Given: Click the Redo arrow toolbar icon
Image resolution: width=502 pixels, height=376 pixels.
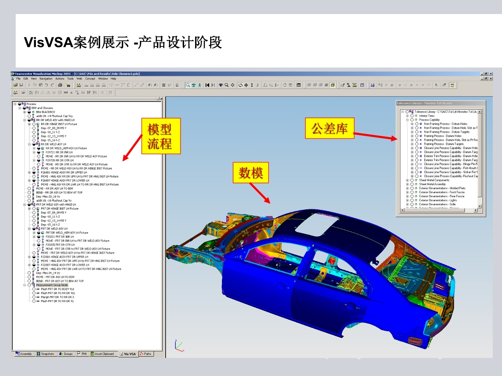Looking at the screenshot, I should pyautogui.click(x=52, y=85).
